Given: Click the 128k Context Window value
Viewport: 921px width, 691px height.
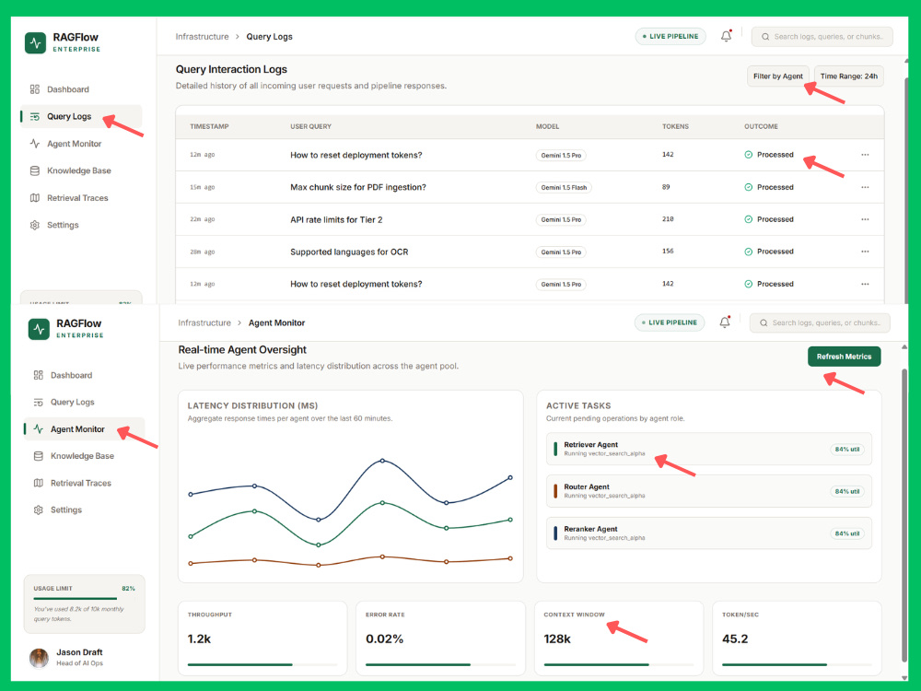Looking at the screenshot, I should tap(557, 638).
